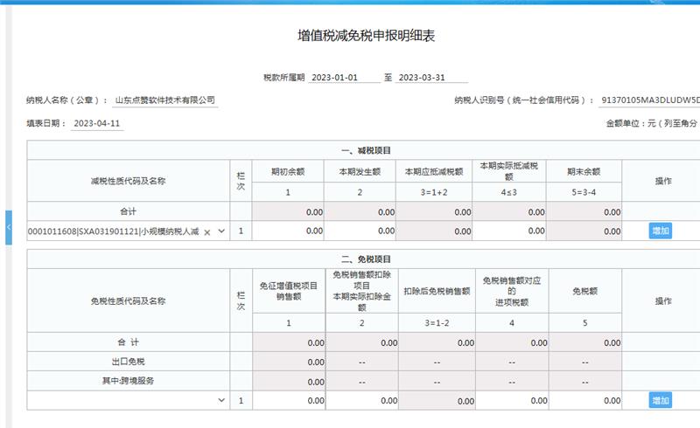Click 本期发生额 cell in 减税 row 1
This screenshot has height=428, width=700.
pyautogui.click(x=360, y=231)
